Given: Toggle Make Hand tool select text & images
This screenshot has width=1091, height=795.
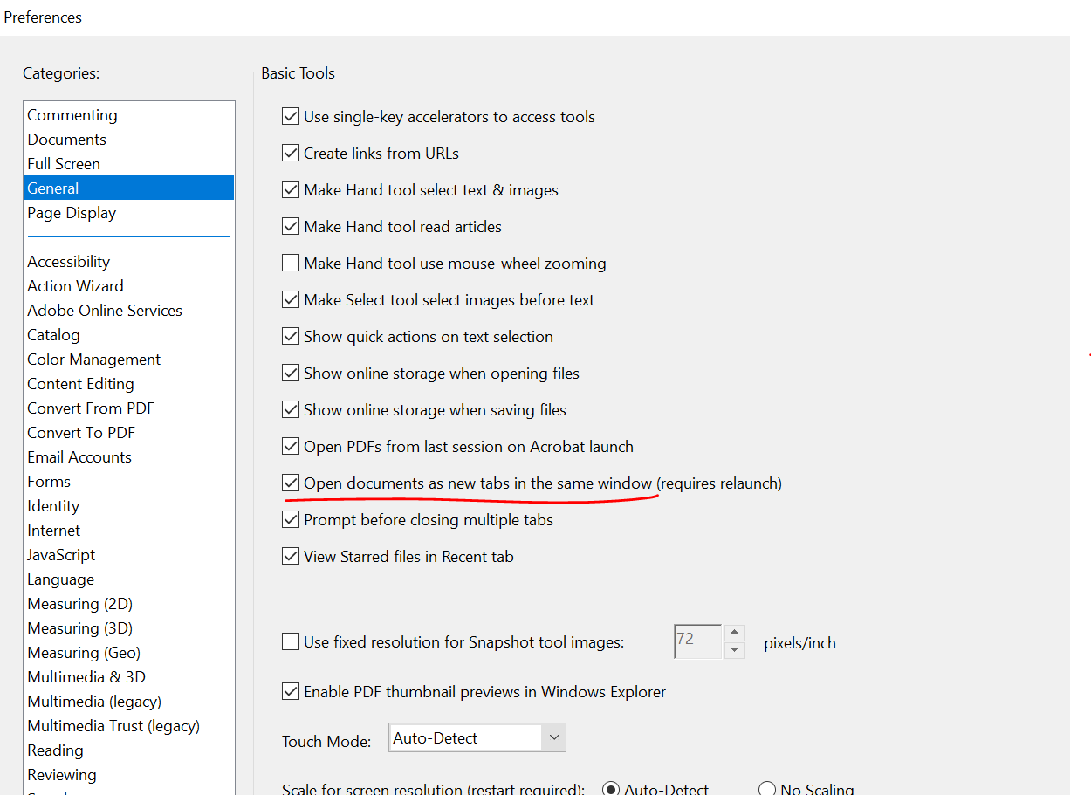Looking at the screenshot, I should tap(291, 189).
